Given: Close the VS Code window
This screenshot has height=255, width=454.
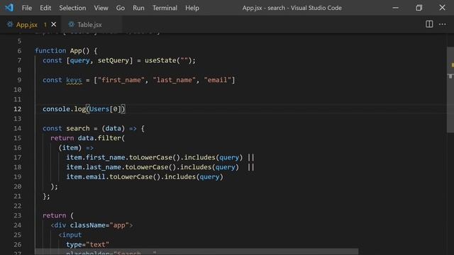Looking at the screenshot, I should coord(442,8).
